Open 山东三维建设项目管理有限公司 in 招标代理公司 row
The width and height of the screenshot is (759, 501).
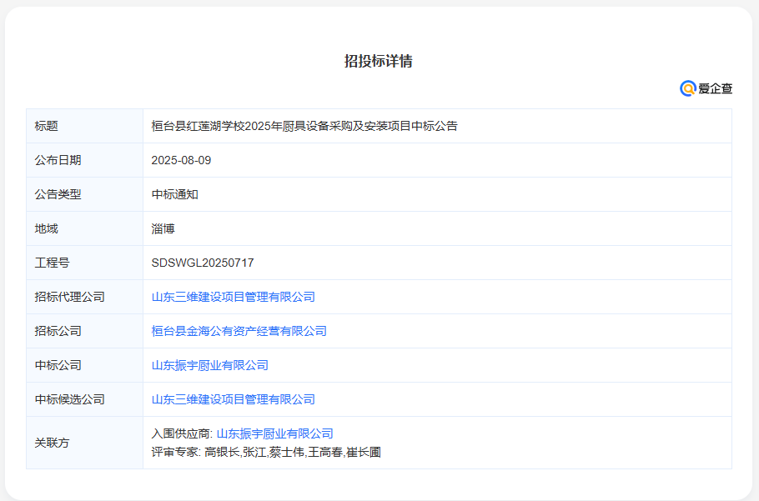(x=233, y=296)
